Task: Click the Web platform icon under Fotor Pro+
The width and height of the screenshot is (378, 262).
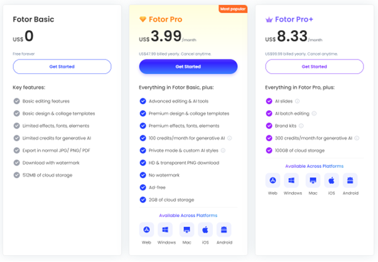Action: [273, 180]
